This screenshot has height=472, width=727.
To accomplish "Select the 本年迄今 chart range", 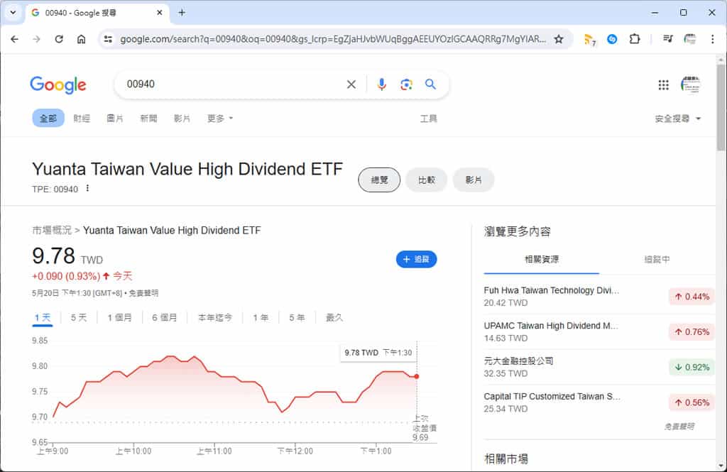I will 215,317.
